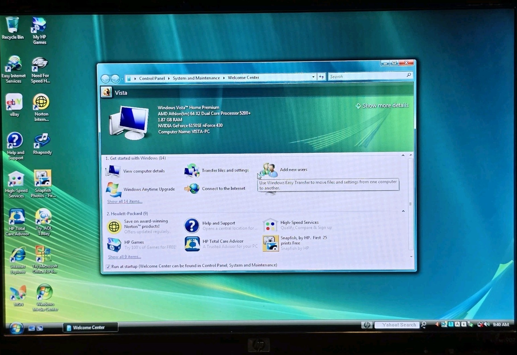This screenshot has width=517, height=355.
Task: Open the MSN desktop shortcut
Action: click(x=18, y=296)
